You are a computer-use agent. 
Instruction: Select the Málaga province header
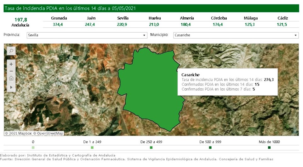pyautogui.click(x=251, y=18)
